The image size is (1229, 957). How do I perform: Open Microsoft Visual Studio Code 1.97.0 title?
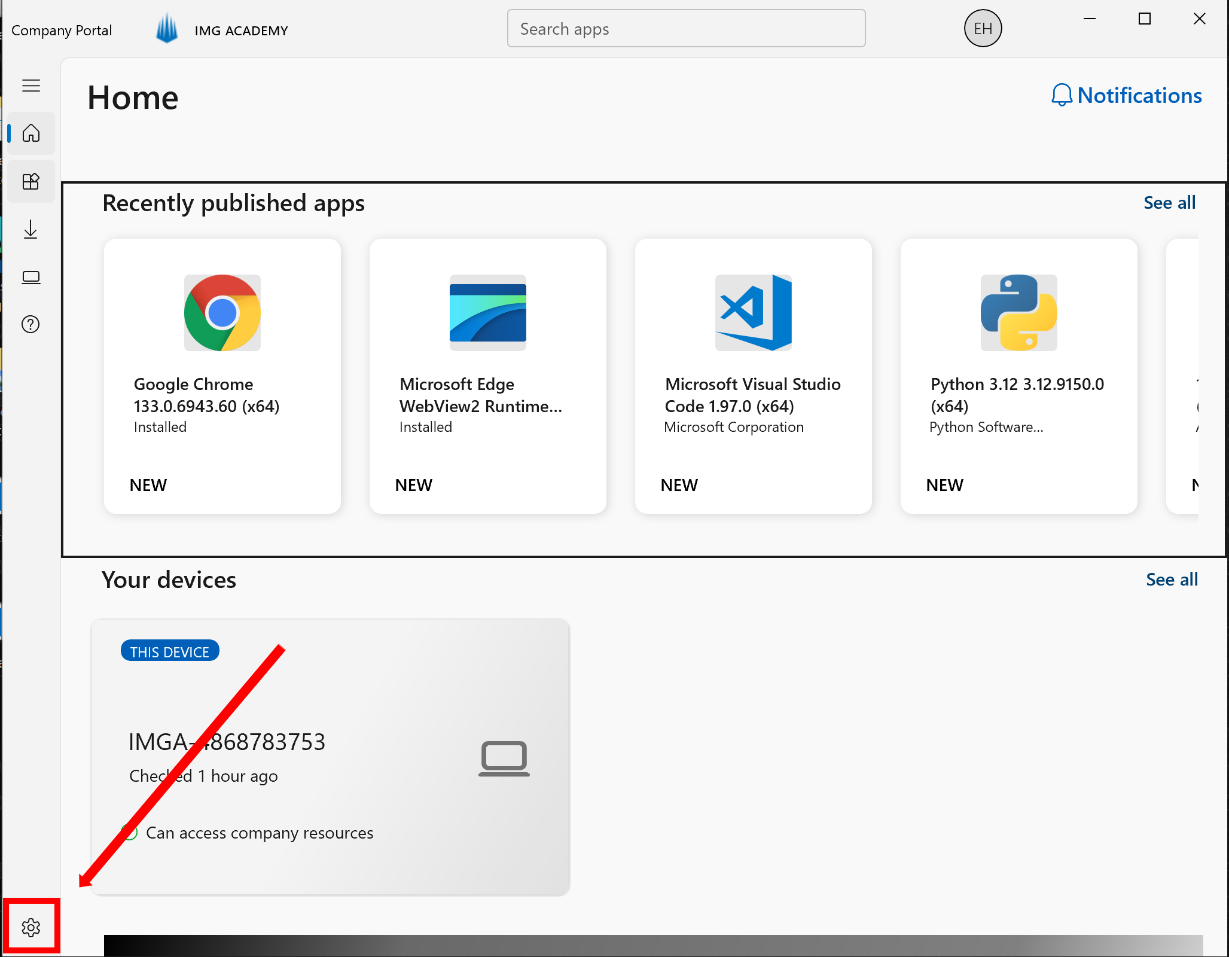click(752, 395)
